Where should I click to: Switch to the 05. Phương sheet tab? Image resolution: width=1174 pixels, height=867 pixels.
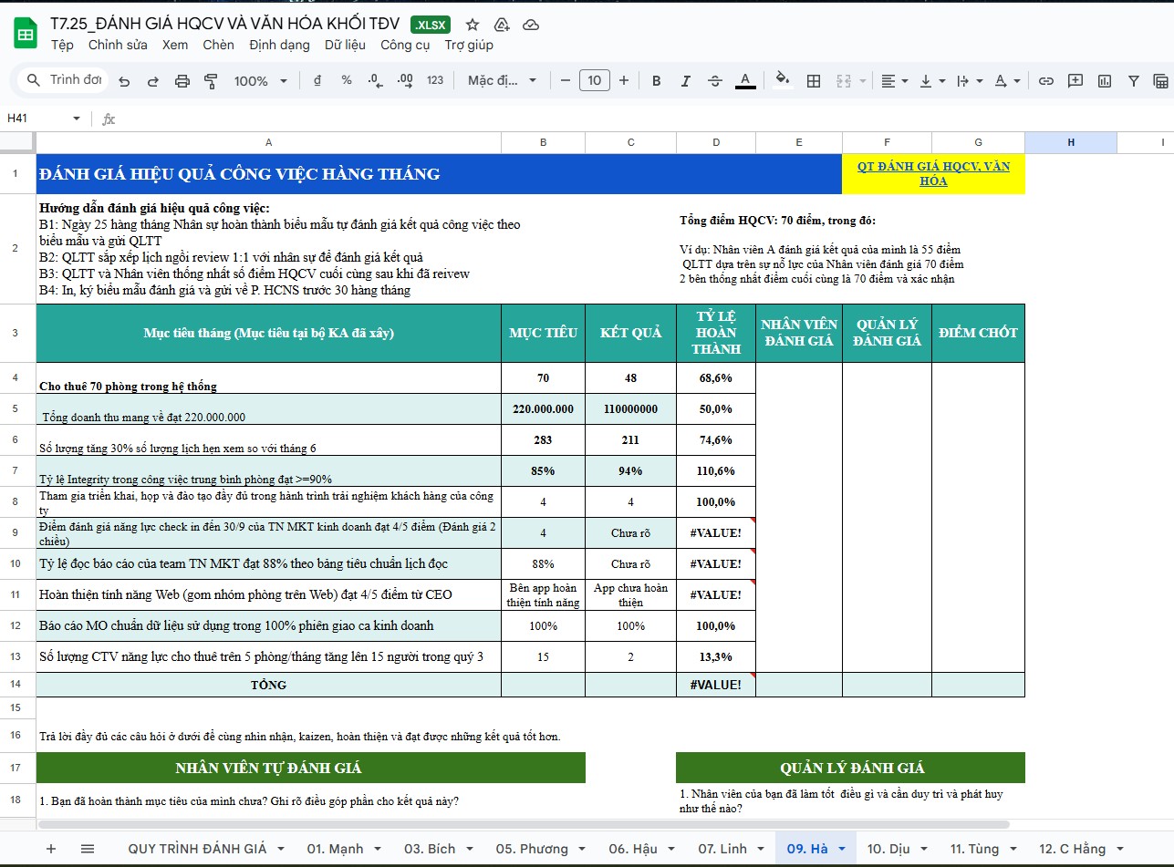tap(532, 849)
